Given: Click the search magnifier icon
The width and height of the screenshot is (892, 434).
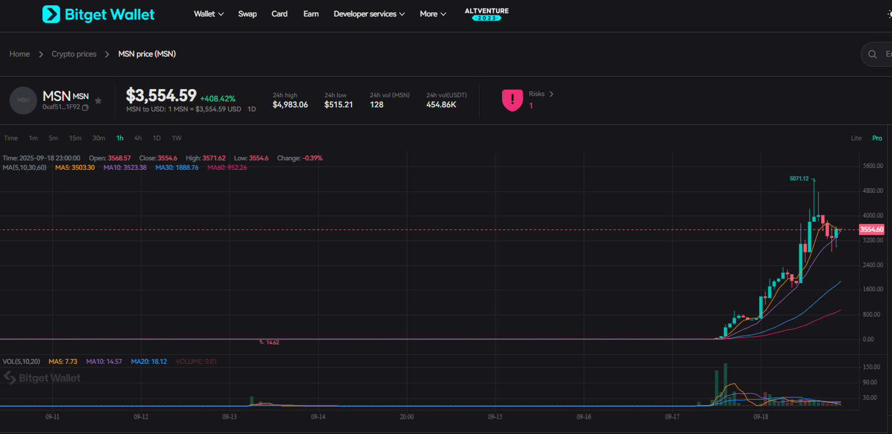Looking at the screenshot, I should [x=873, y=54].
